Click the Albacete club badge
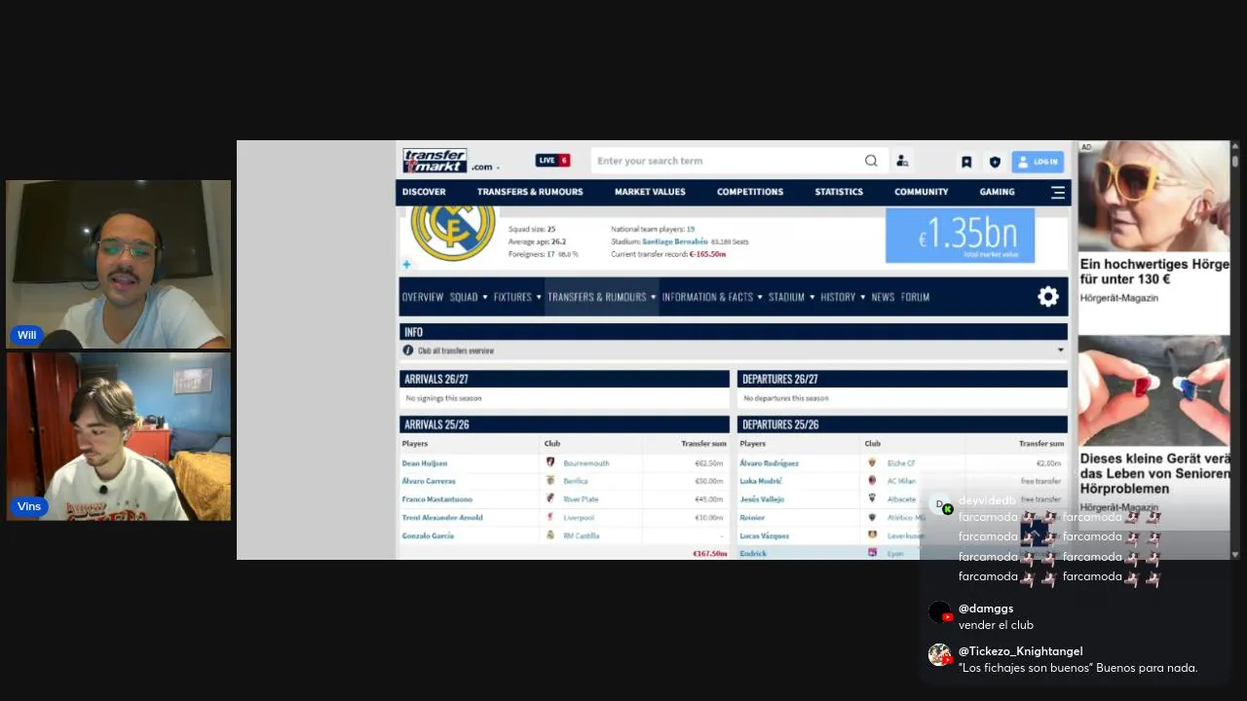 point(872,498)
